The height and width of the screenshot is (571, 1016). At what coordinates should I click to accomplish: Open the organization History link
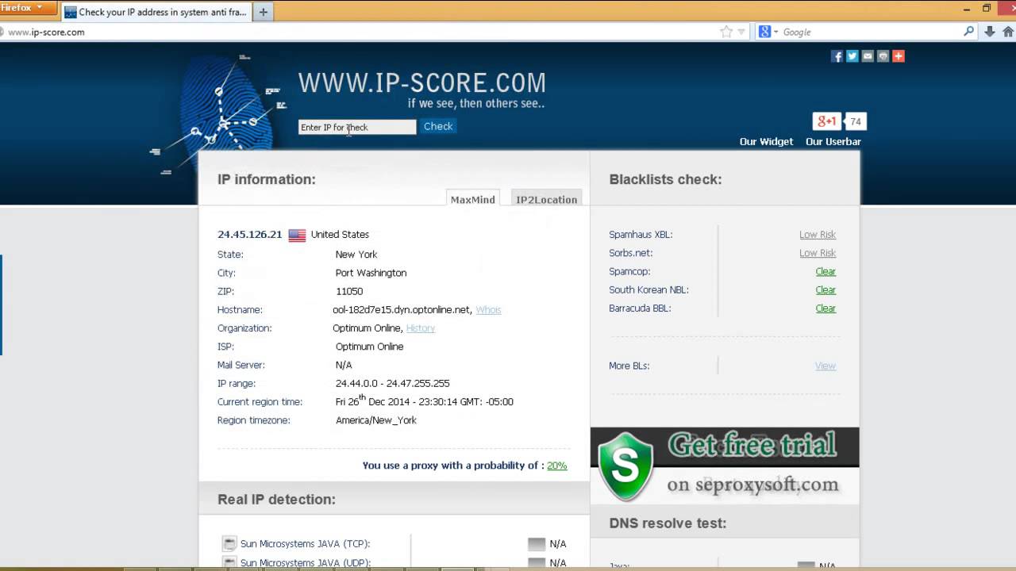pos(421,328)
